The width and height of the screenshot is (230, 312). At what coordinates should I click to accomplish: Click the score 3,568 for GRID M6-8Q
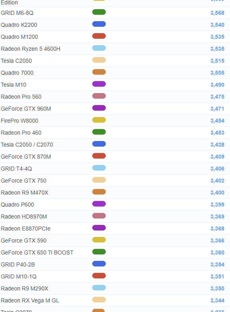coord(217,13)
